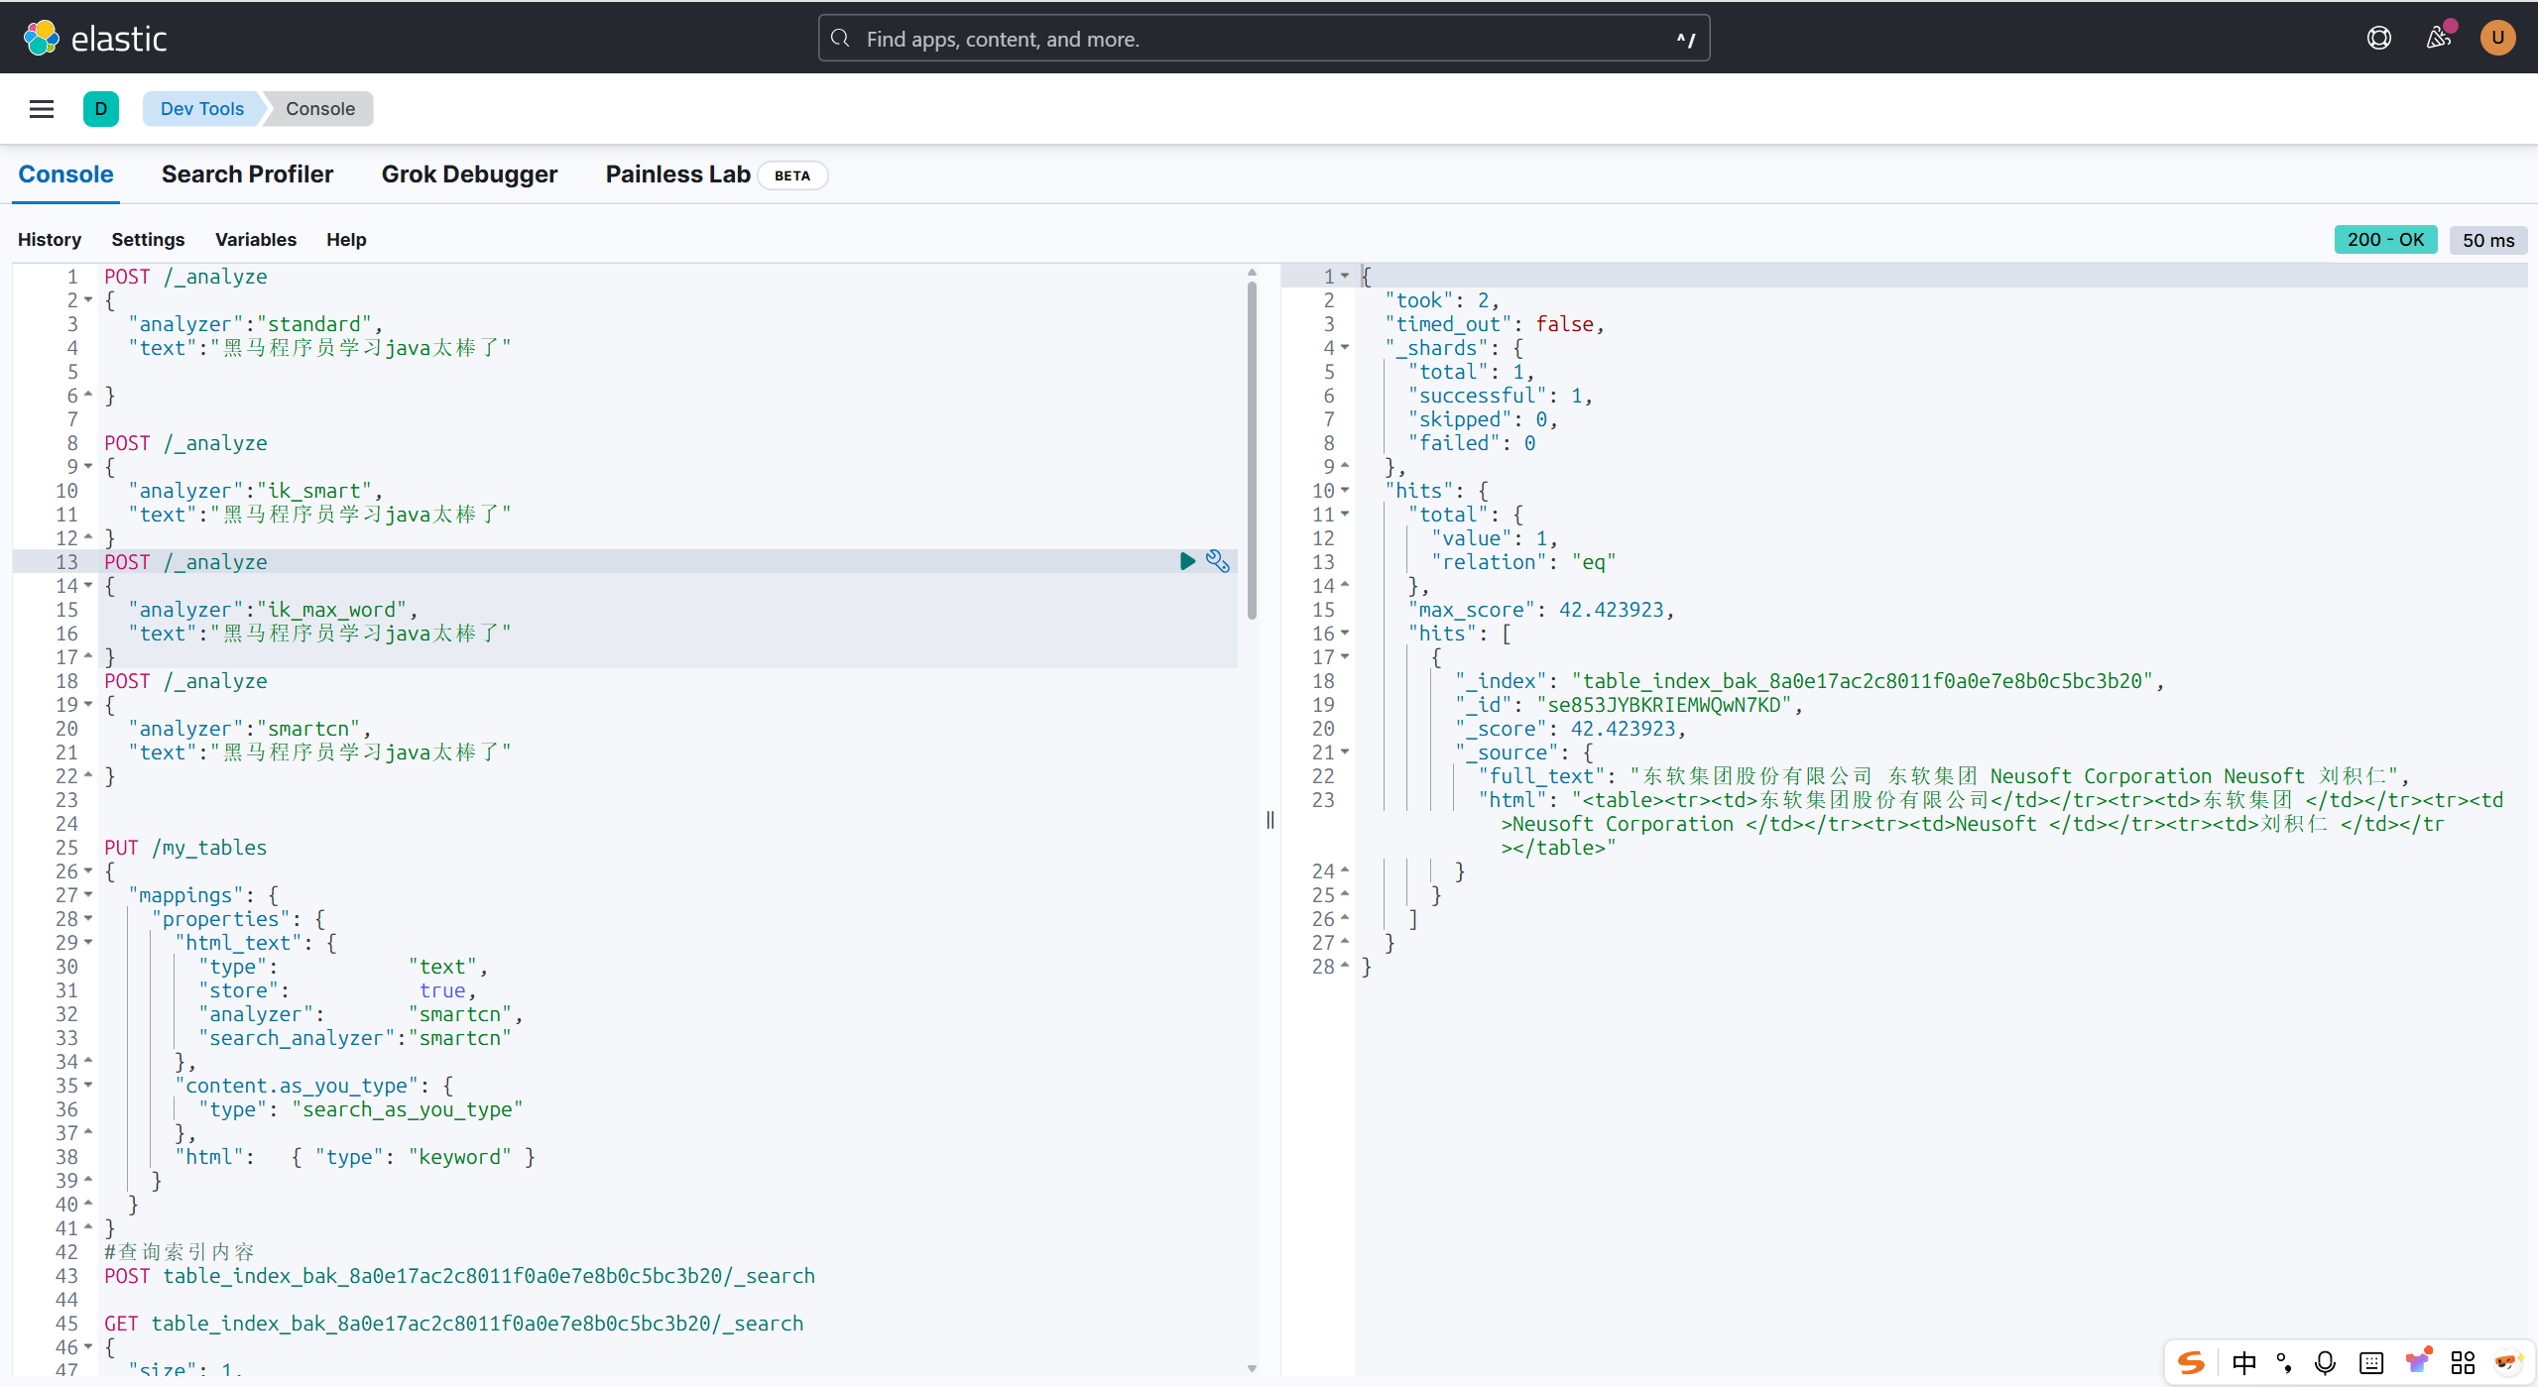Collapse the request body at editor line 2
The width and height of the screenshot is (2538, 1387).
pyautogui.click(x=88, y=300)
